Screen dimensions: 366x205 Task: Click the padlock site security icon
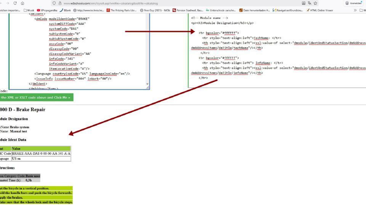[60, 3]
